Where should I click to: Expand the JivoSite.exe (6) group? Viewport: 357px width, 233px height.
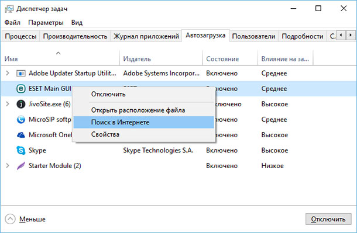[8, 104]
